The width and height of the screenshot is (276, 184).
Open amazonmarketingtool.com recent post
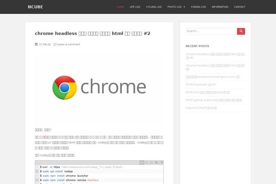click(x=213, y=77)
